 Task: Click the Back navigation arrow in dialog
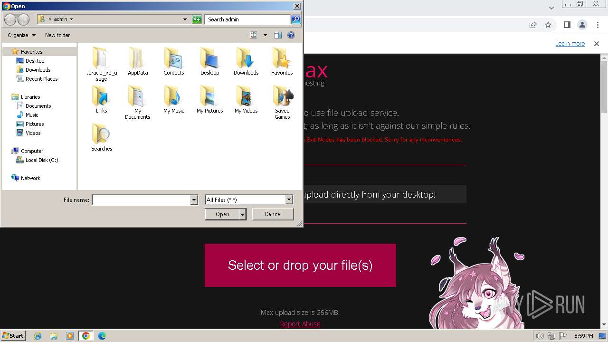10,19
